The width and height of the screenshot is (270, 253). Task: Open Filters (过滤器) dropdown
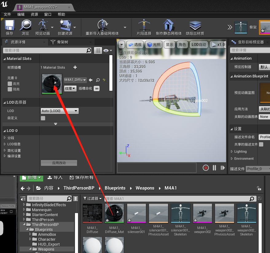(93, 199)
